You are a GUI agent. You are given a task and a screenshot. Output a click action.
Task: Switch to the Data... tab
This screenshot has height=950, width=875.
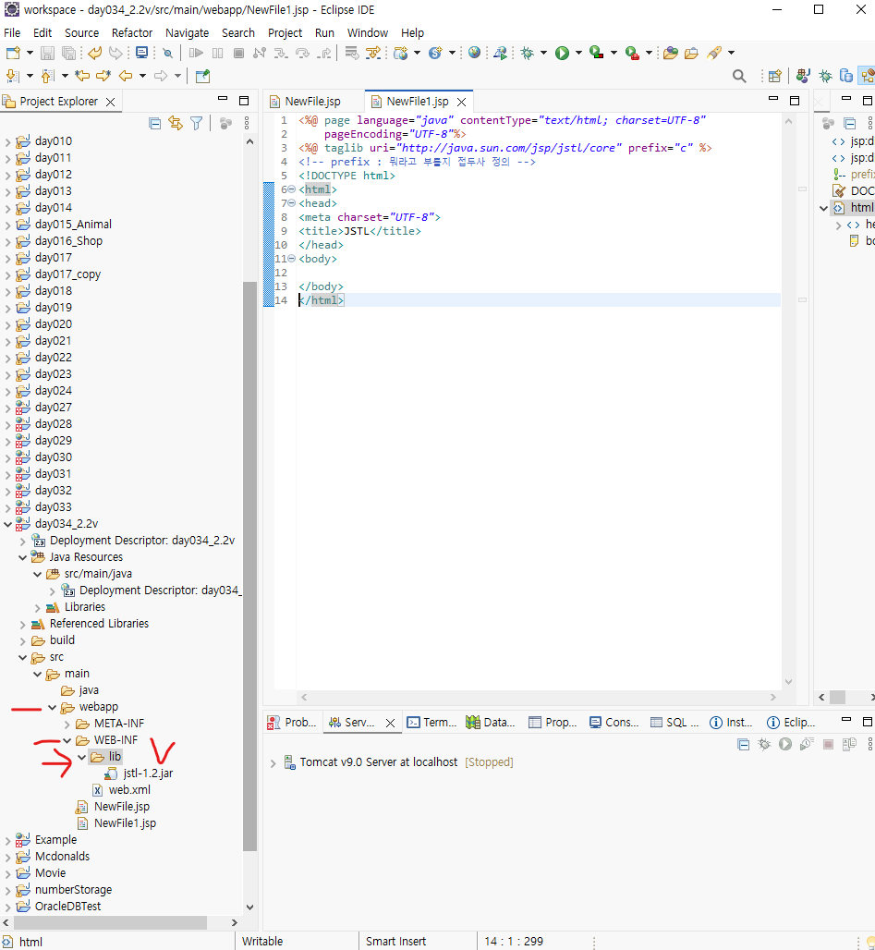click(x=491, y=723)
